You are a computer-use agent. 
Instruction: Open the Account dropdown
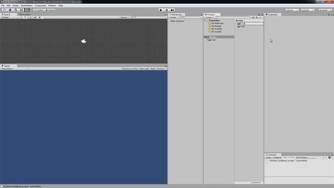pyautogui.click(x=325, y=10)
